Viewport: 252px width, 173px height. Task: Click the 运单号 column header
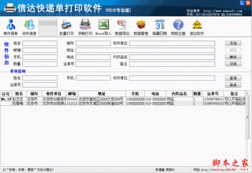tap(213, 94)
